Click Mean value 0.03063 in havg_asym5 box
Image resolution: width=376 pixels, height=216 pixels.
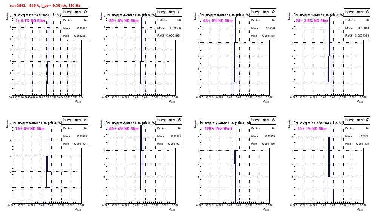[x=176, y=136]
